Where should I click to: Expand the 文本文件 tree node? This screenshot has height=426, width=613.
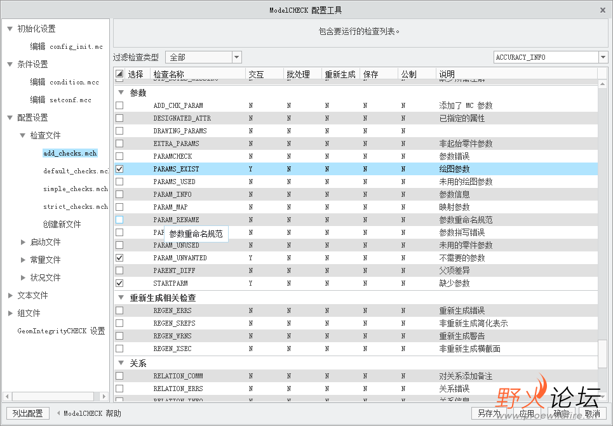pyautogui.click(x=11, y=295)
